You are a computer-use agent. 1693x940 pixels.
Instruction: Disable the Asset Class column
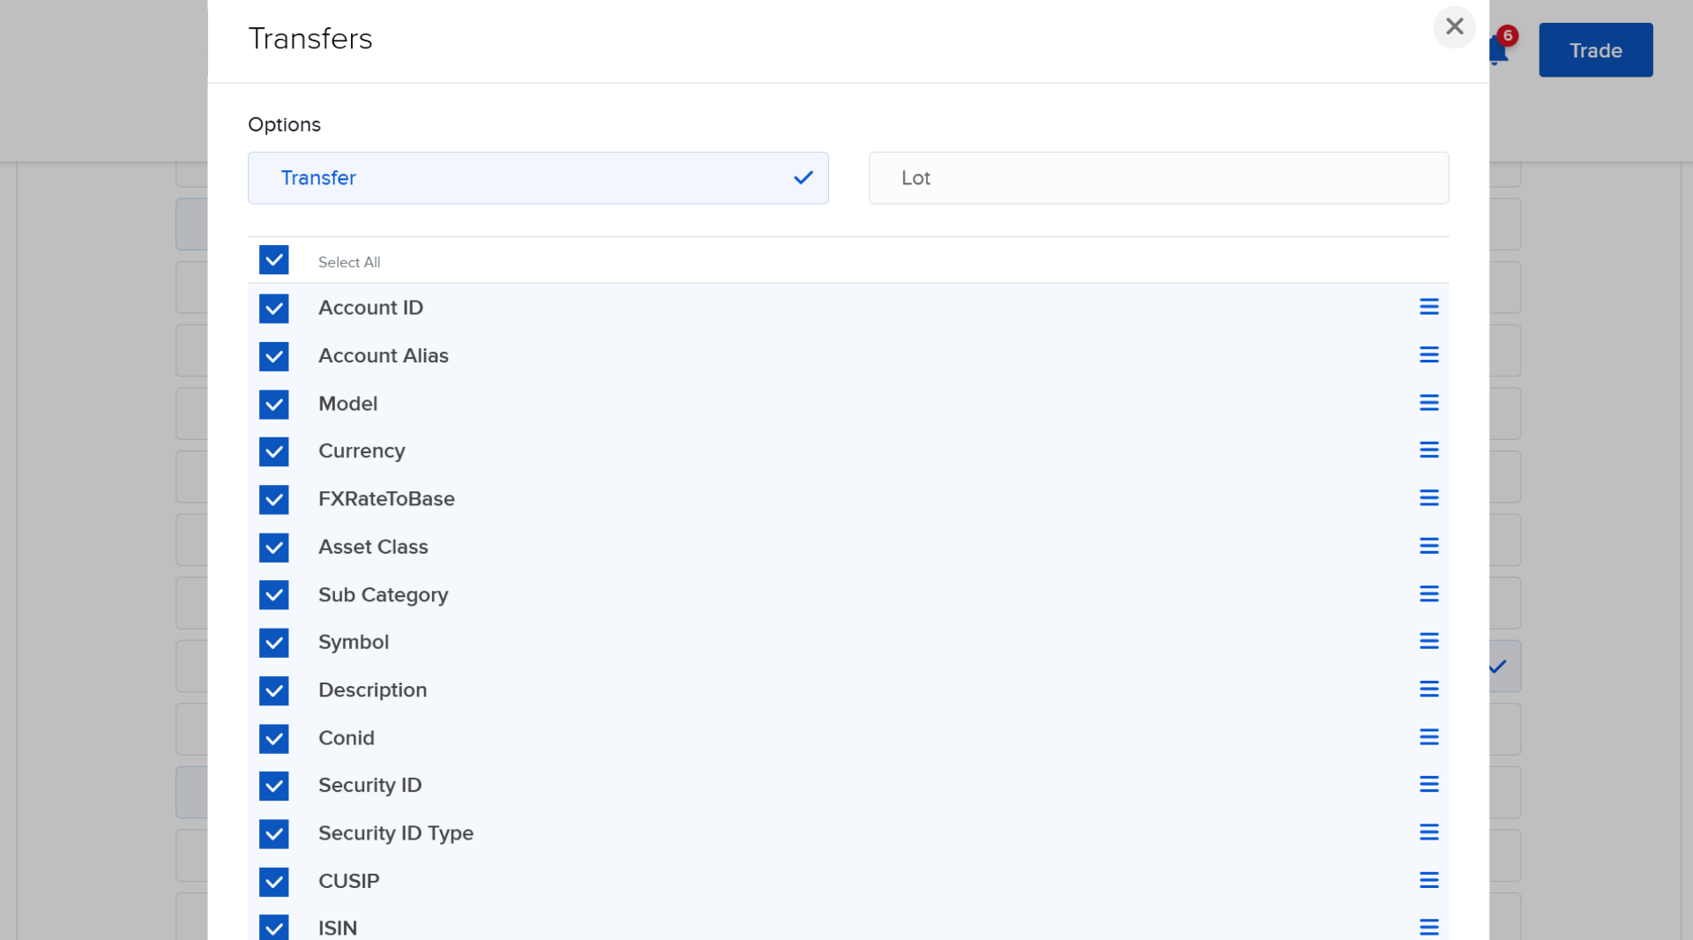[x=274, y=548]
